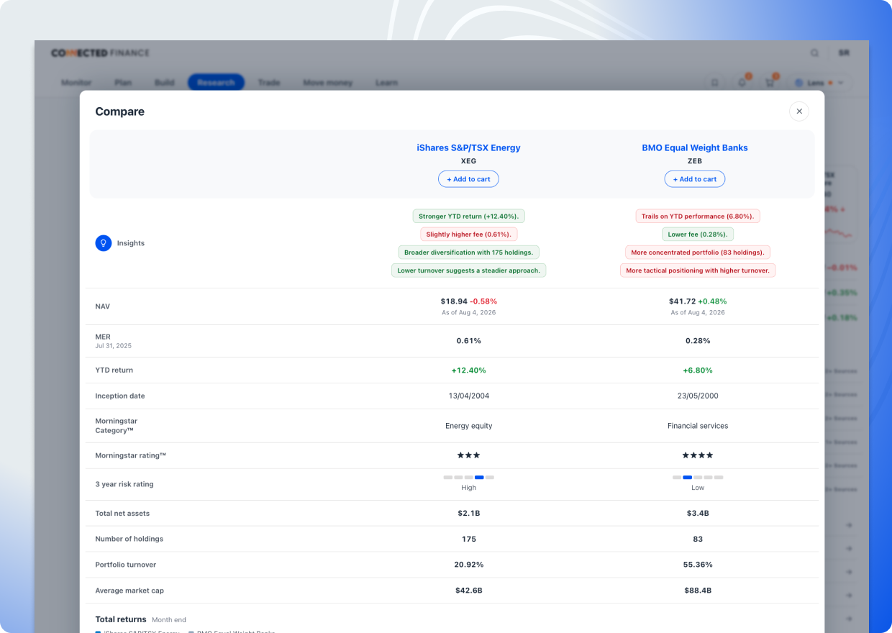
Task: Open the shopping cart icon
Action: coord(770,83)
